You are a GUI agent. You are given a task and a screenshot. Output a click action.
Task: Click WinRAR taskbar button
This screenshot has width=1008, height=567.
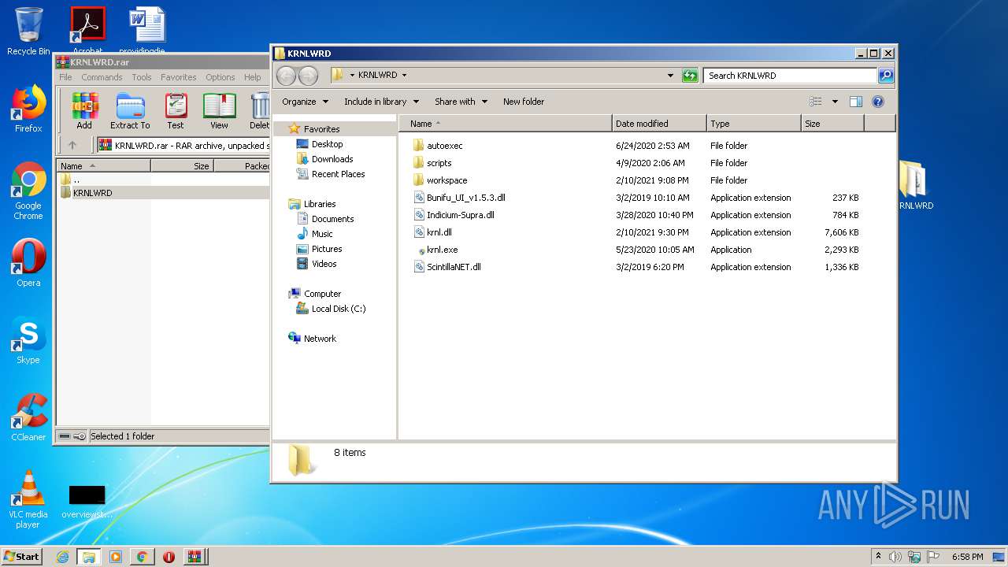coord(194,557)
